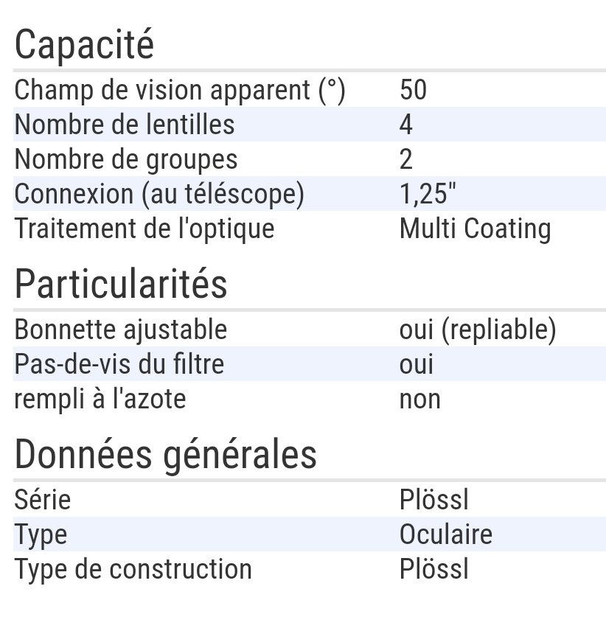Click the Nombre de groupes label
The width and height of the screenshot is (606, 617).
(x=126, y=159)
